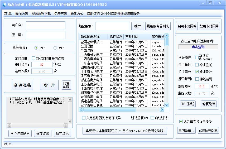Open the 菜单 menu
Viewport: 226px width, 149px height.
8,14
